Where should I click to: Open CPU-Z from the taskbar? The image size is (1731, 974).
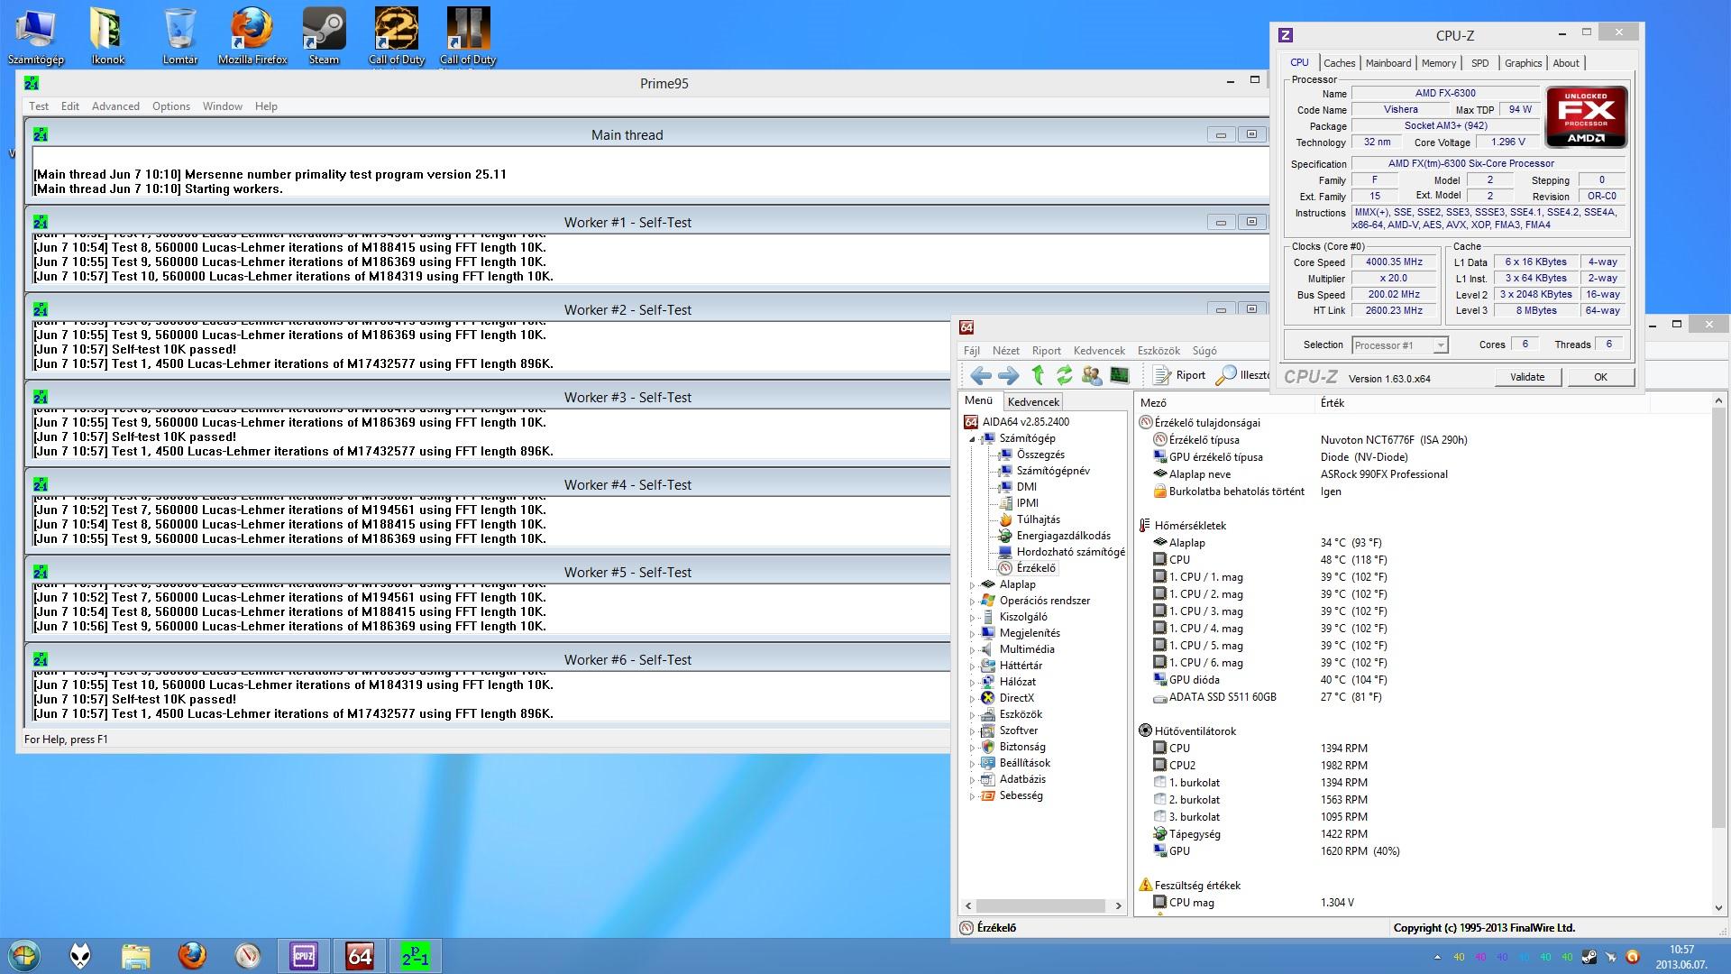[x=304, y=956]
